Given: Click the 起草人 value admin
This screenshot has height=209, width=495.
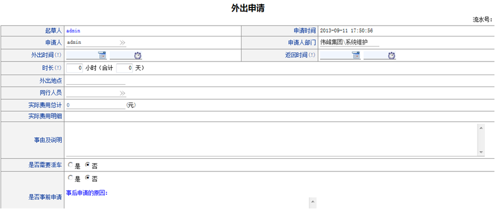Looking at the screenshot, I should [x=73, y=31].
